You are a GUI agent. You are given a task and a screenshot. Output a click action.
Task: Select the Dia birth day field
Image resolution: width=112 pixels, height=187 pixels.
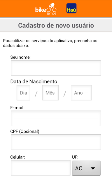pos(23,93)
